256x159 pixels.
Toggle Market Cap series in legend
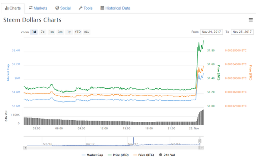tap(92, 155)
